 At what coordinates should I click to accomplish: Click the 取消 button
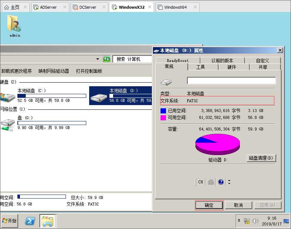[238, 205]
